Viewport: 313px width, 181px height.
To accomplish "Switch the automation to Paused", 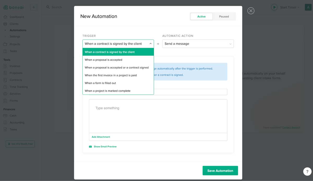I will 224,16.
